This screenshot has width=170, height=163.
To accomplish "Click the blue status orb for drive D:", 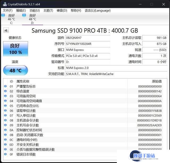I will coord(24,15).
